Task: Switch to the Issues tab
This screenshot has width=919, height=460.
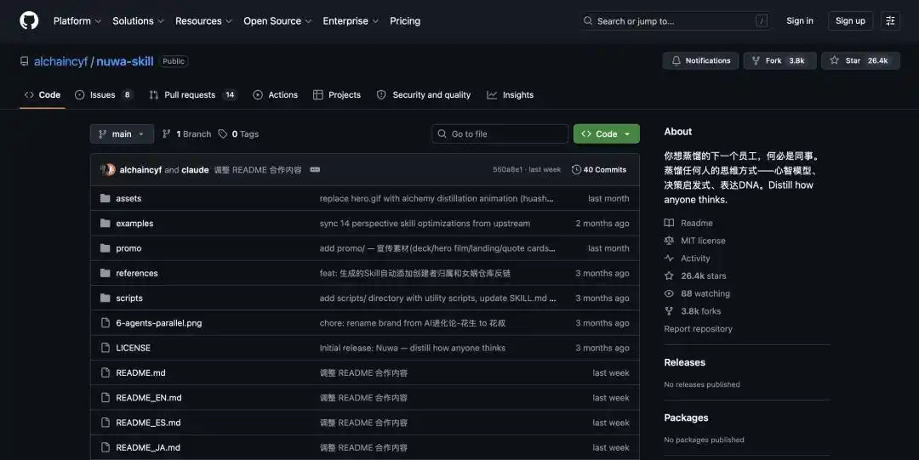Action: [x=104, y=95]
